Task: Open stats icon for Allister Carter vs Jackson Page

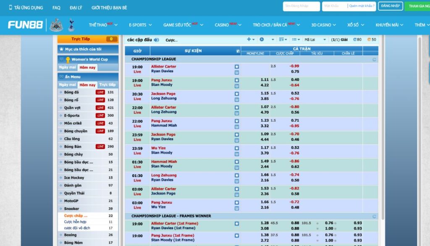Action: coord(237,195)
